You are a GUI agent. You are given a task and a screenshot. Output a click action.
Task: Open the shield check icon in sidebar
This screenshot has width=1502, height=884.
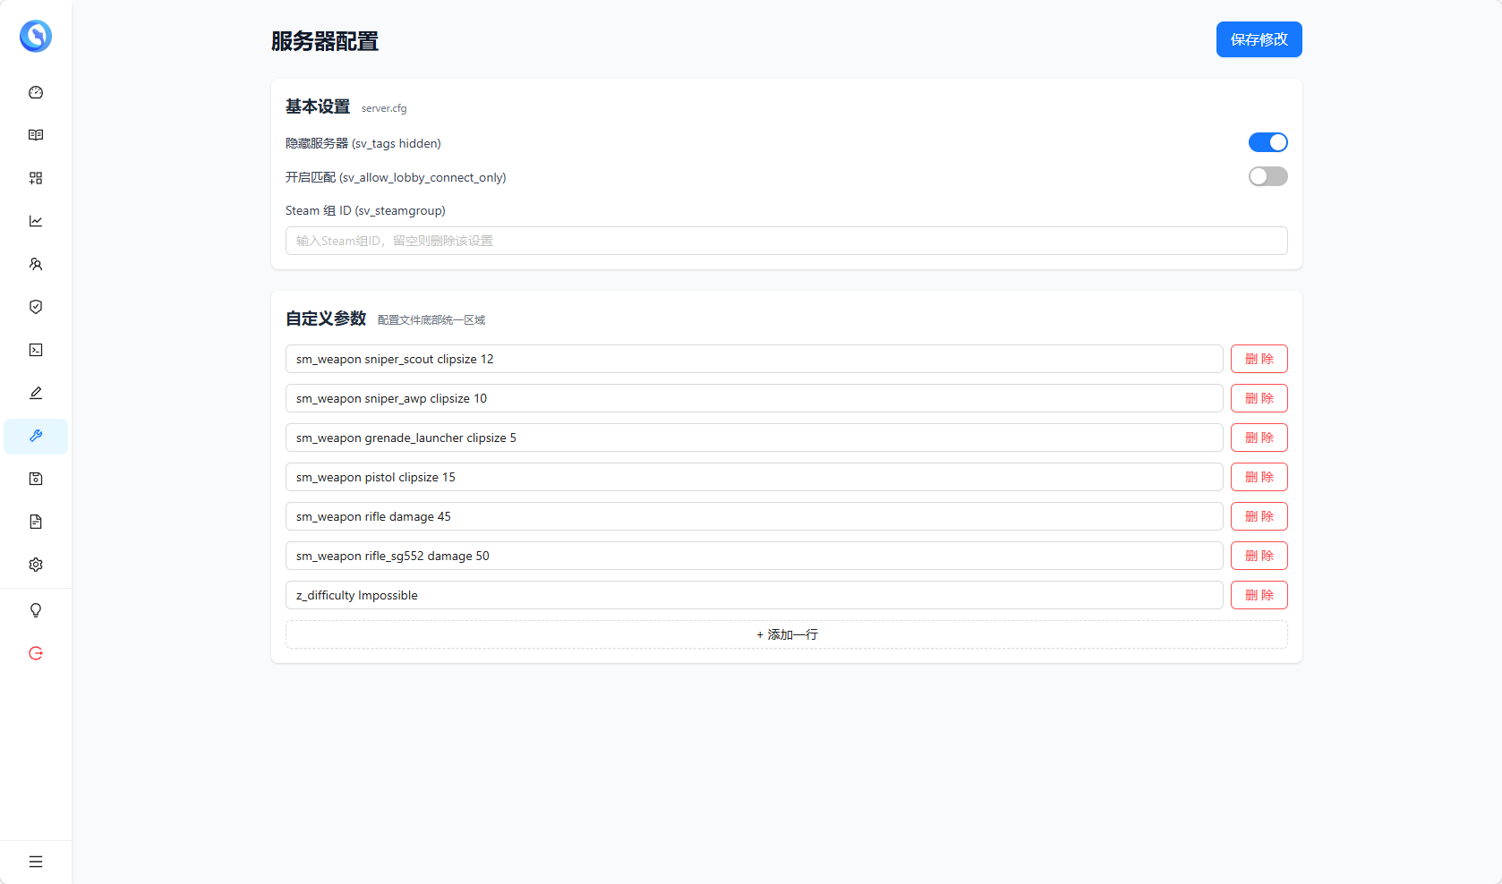point(36,307)
